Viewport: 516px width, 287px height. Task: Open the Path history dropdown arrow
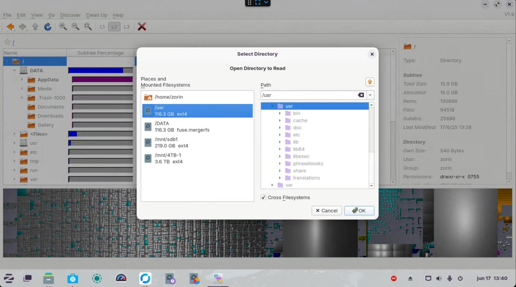[370, 95]
